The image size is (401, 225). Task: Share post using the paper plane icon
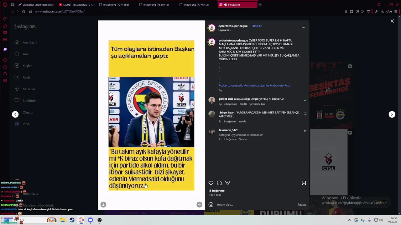coord(228,183)
